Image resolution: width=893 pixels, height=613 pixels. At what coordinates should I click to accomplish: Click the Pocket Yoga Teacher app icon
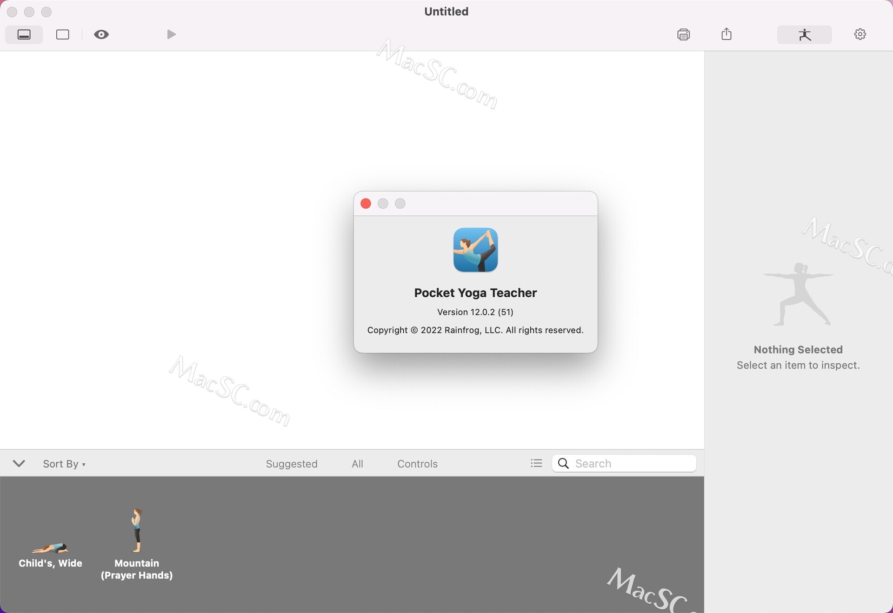[x=475, y=250]
